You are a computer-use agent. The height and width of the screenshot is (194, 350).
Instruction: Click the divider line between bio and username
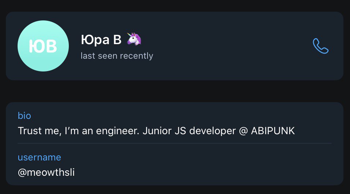tap(175, 143)
